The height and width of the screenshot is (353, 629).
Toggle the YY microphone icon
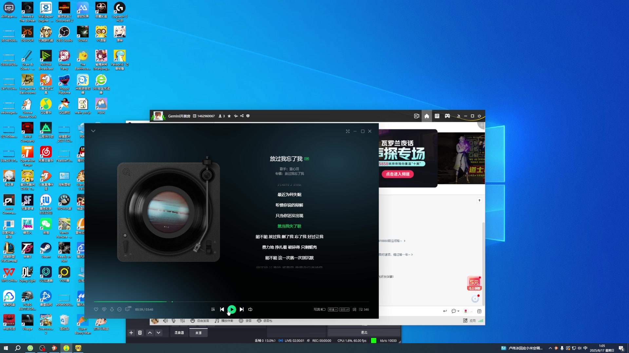pos(174,321)
